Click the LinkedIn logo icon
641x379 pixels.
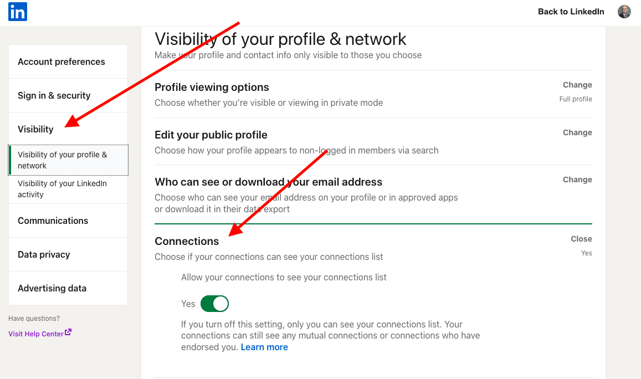point(17,12)
